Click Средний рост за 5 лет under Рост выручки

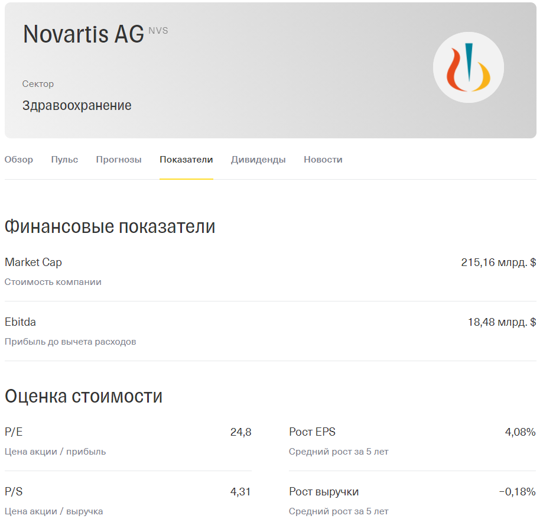(x=339, y=511)
